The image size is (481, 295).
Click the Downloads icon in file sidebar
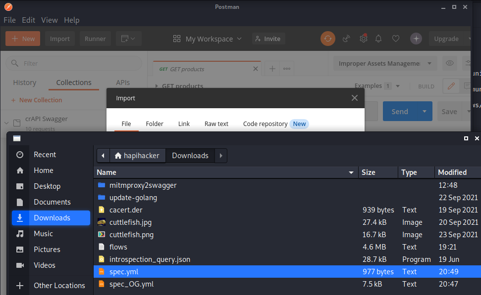pos(20,218)
